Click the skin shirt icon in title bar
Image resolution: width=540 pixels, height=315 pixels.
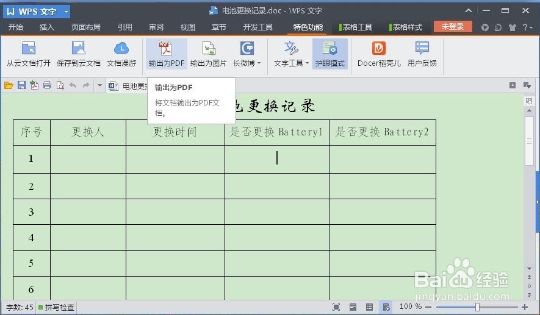513,27
